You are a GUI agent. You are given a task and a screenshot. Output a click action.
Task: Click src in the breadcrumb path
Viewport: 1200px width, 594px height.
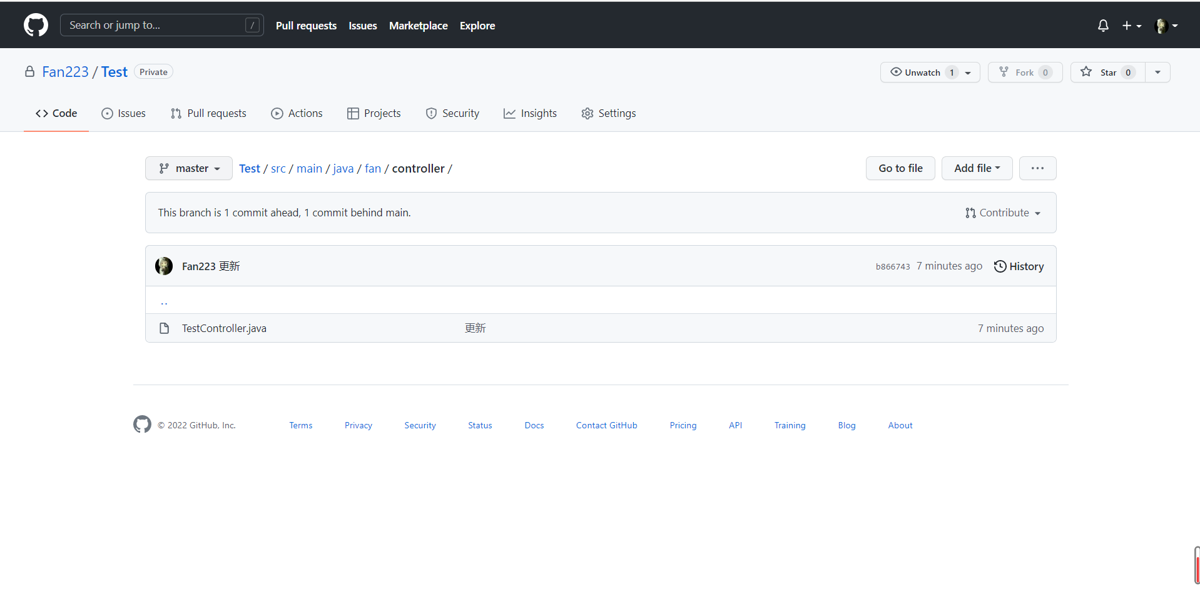pos(278,168)
